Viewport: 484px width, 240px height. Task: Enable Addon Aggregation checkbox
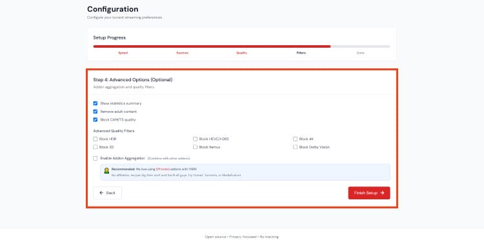[96, 158]
